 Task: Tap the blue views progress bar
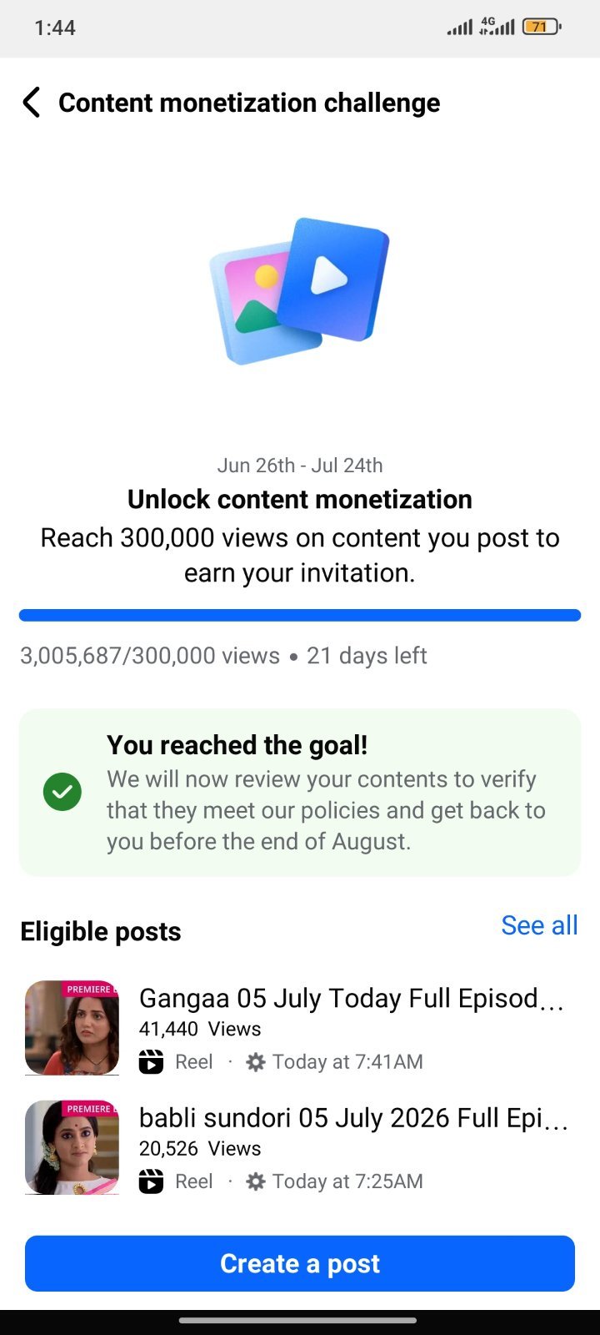pos(300,615)
